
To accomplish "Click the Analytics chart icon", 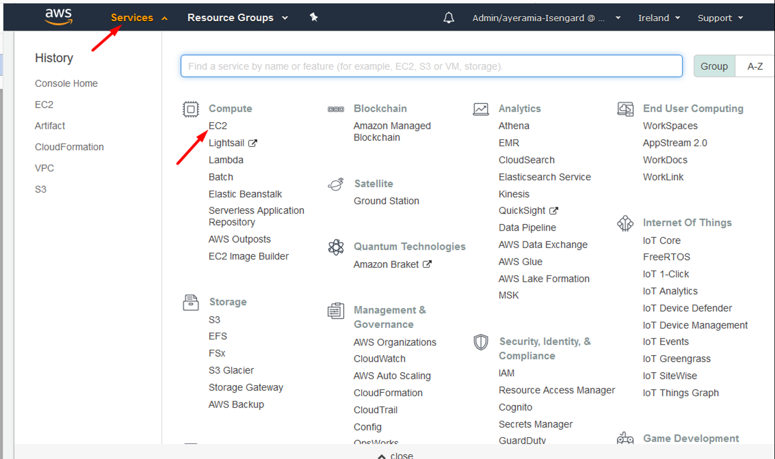I will point(481,109).
